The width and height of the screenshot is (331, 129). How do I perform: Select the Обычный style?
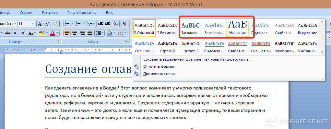(144, 28)
